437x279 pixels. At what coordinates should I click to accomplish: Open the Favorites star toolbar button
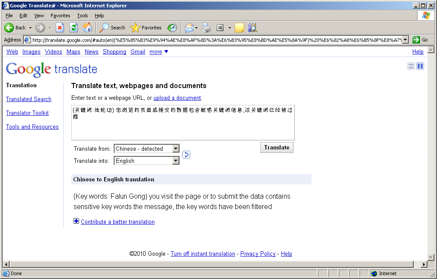coord(146,28)
